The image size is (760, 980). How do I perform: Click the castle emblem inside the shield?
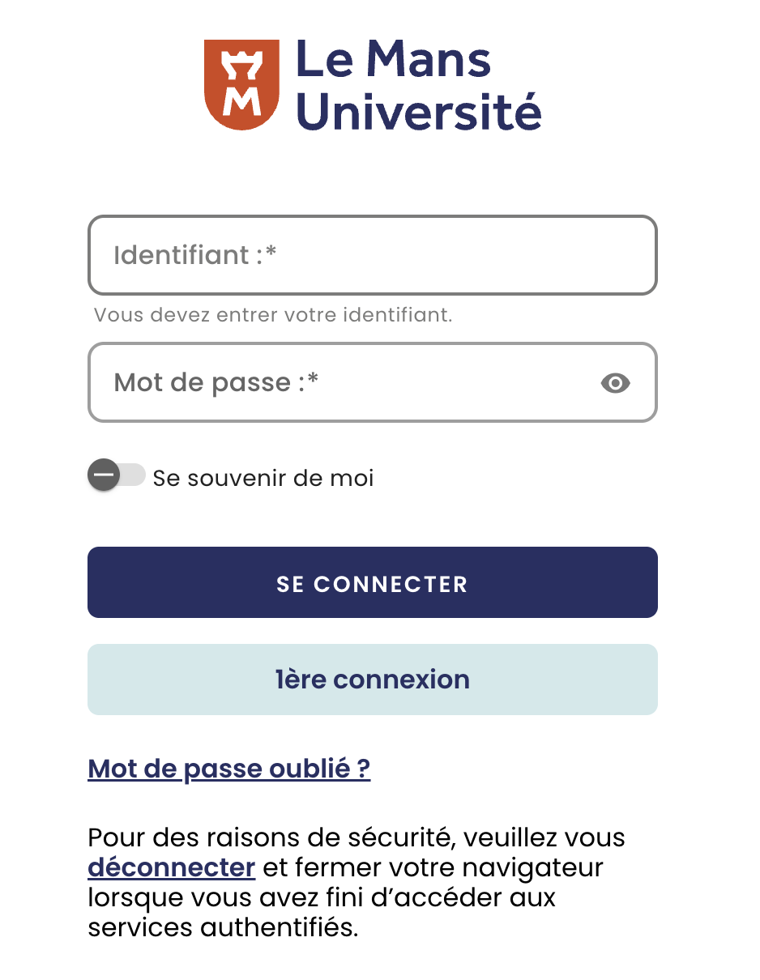[241, 66]
